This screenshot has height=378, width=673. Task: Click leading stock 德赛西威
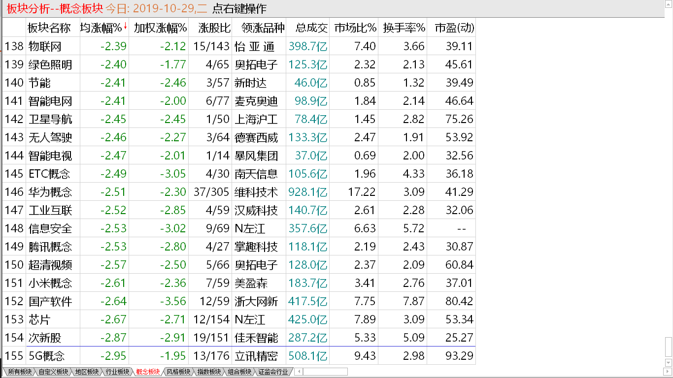[257, 137]
